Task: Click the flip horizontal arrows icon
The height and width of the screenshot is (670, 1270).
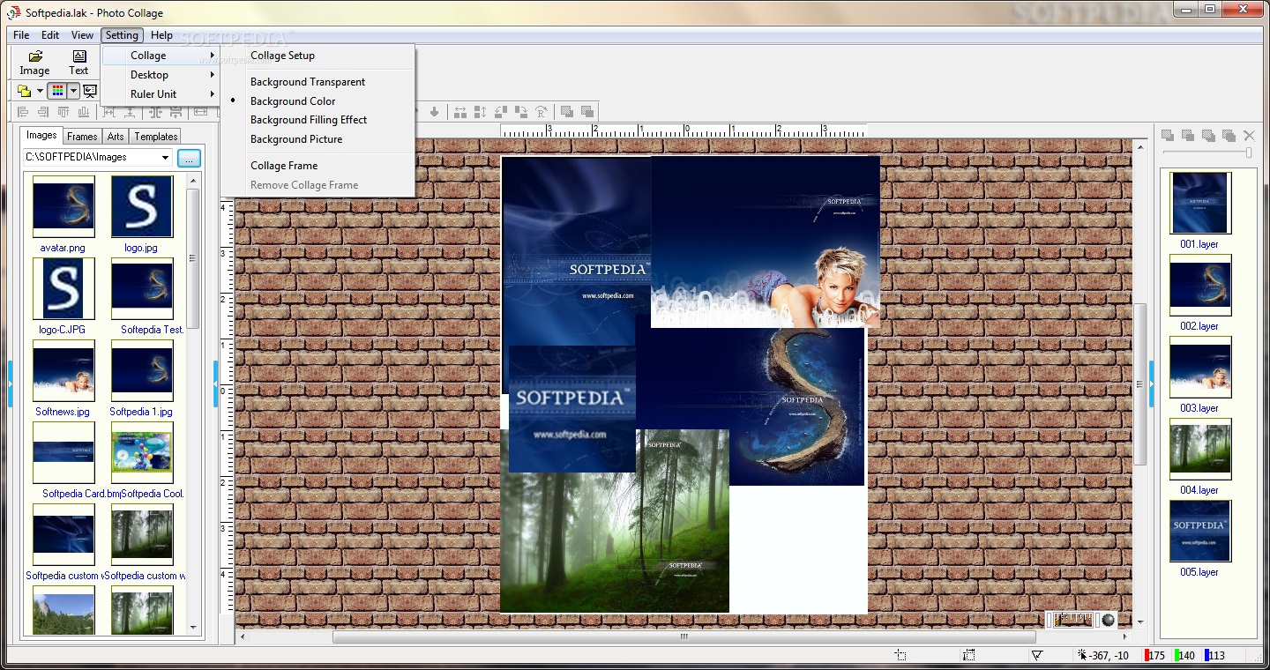Action: [x=460, y=112]
